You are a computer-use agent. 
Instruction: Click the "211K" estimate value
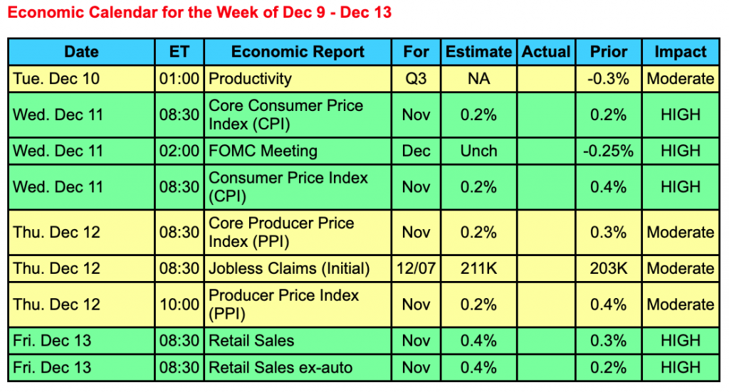pos(478,268)
